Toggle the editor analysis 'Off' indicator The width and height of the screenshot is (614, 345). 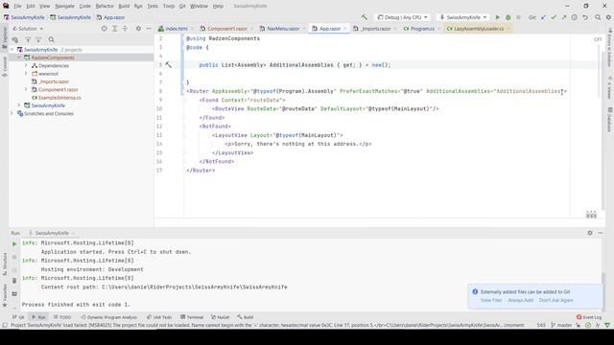[x=598, y=39]
